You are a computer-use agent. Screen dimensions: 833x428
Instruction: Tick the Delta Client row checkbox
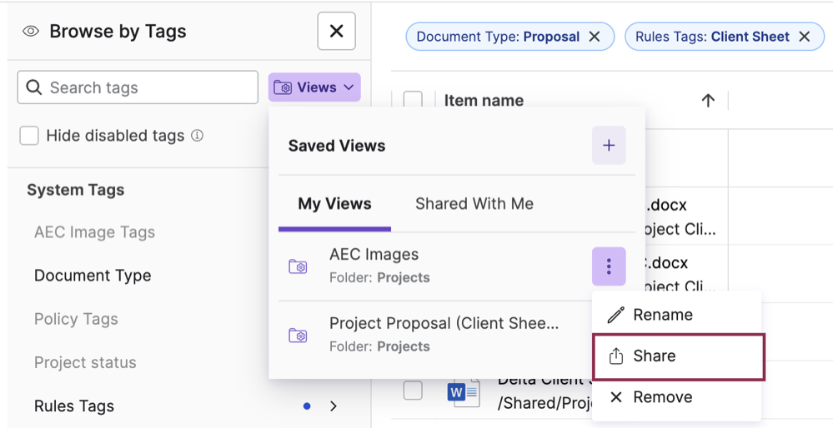pyautogui.click(x=413, y=391)
